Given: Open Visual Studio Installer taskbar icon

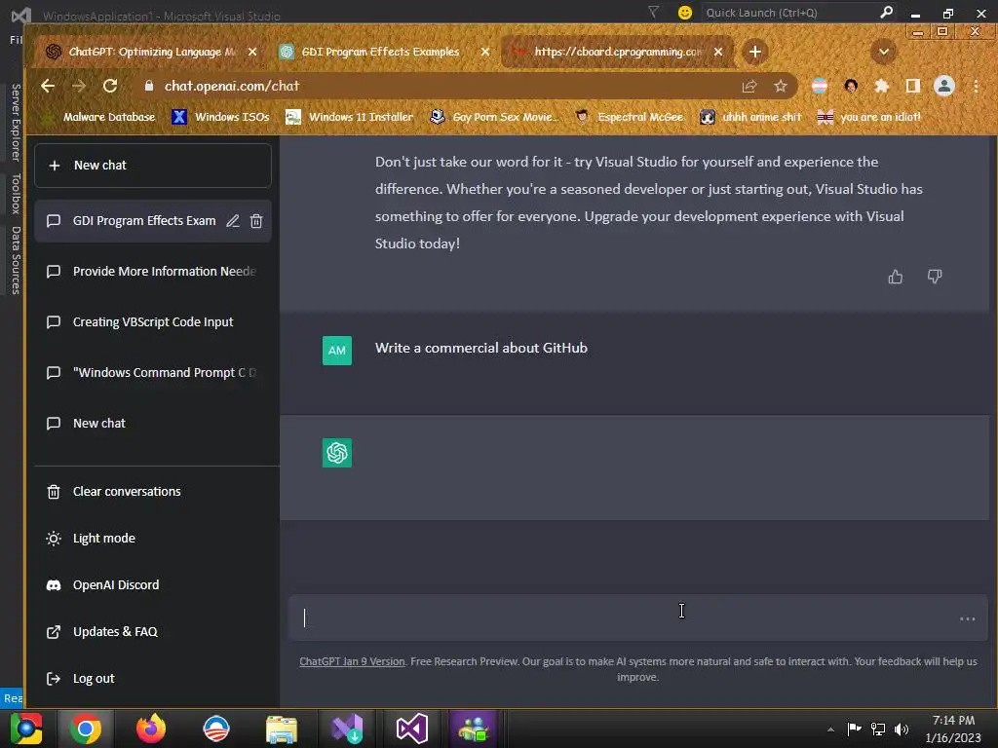Looking at the screenshot, I should coord(347,729).
